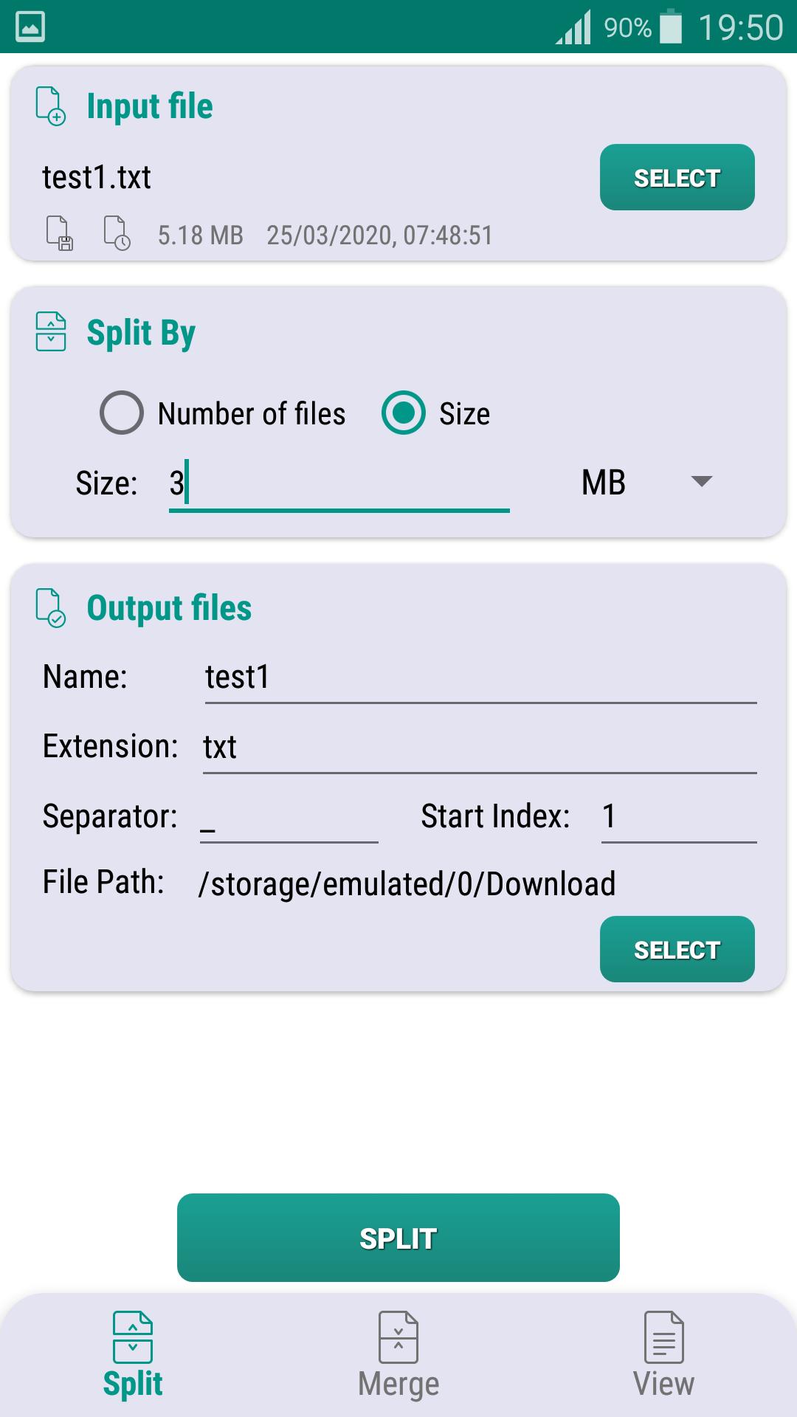Tap the test1.txt file name
The width and height of the screenshot is (797, 1417).
pos(97,177)
